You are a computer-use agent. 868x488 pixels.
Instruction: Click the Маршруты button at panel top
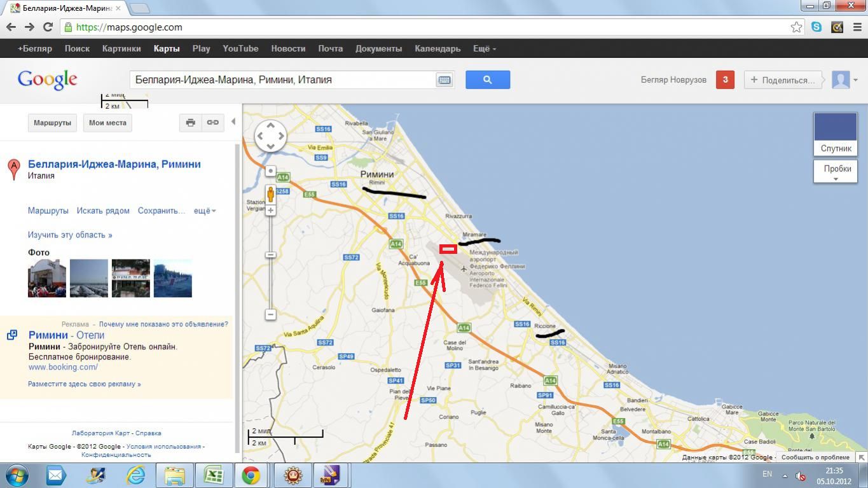(x=52, y=123)
